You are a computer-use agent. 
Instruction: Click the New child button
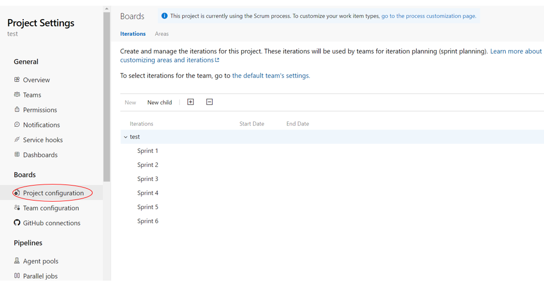[x=159, y=102]
